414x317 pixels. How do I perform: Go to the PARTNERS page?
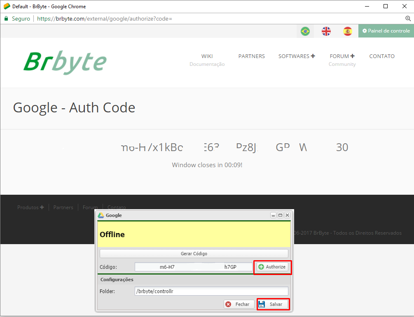tap(251, 56)
